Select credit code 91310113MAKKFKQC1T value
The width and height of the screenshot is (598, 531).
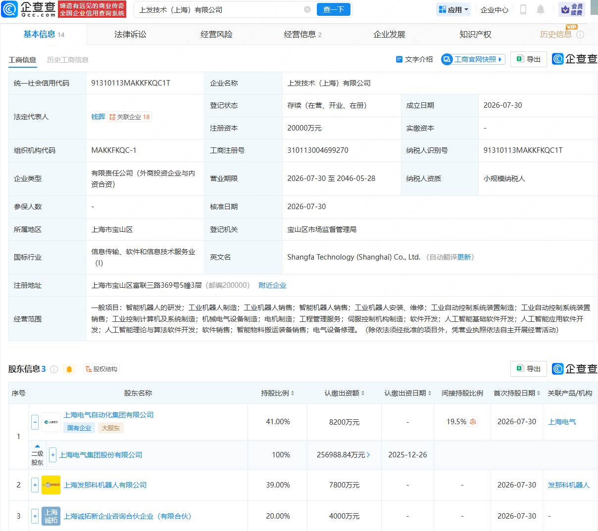[131, 83]
